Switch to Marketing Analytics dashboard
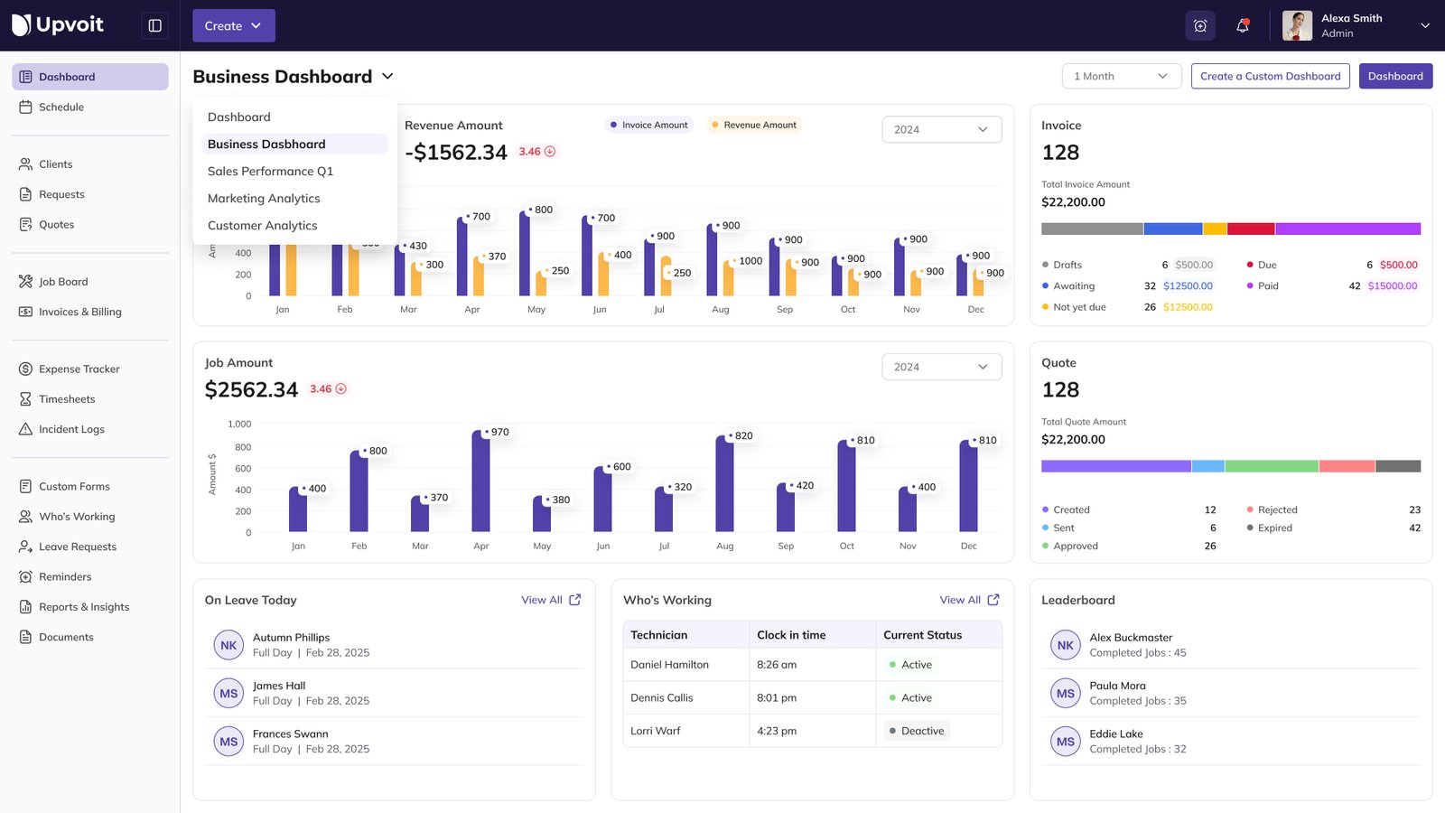The height and width of the screenshot is (813, 1445). pyautogui.click(x=264, y=198)
